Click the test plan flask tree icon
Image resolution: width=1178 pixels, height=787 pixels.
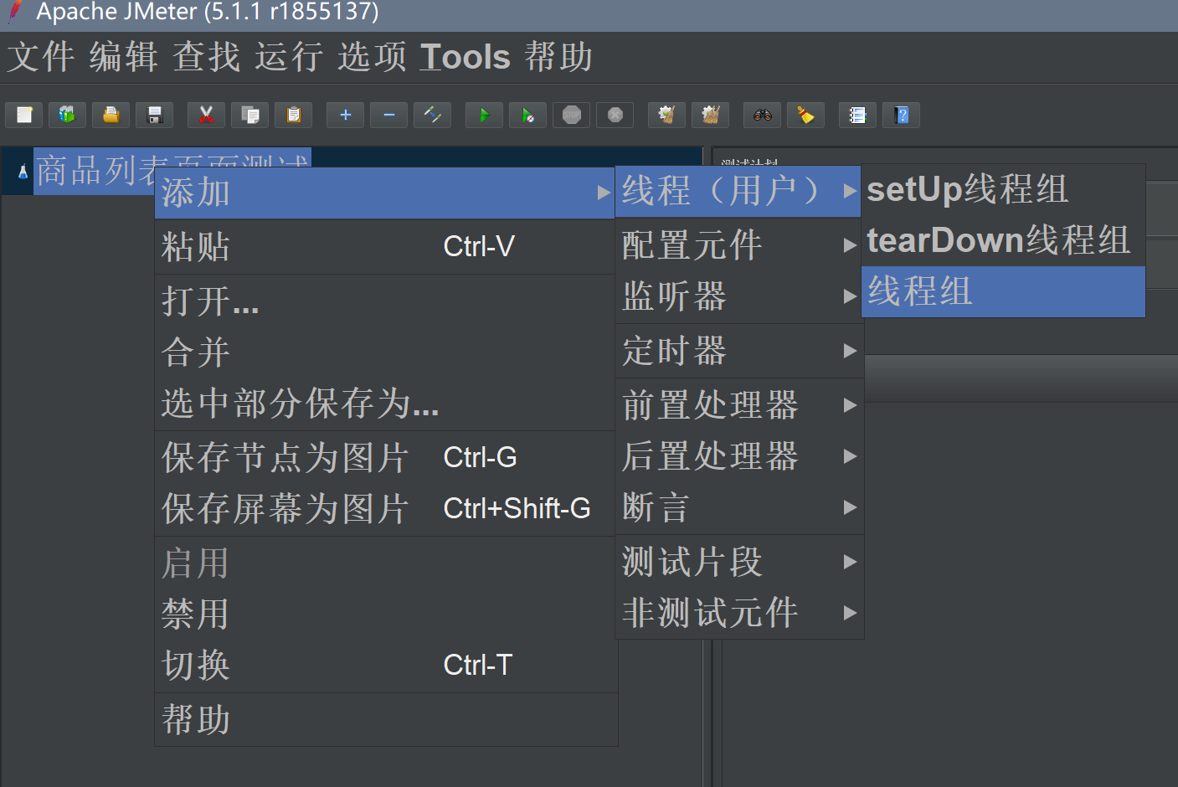23,172
